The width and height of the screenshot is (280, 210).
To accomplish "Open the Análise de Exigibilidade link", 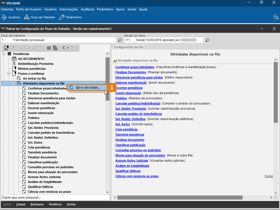I will 132,166.
